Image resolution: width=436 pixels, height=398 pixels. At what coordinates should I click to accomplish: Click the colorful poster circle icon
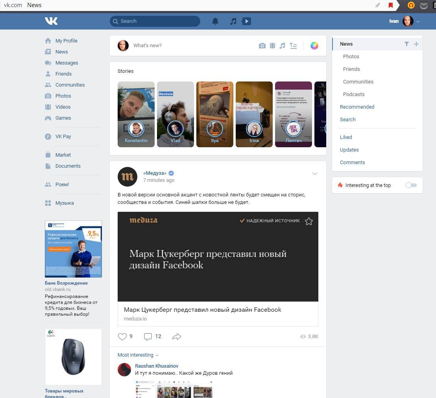pyautogui.click(x=314, y=46)
